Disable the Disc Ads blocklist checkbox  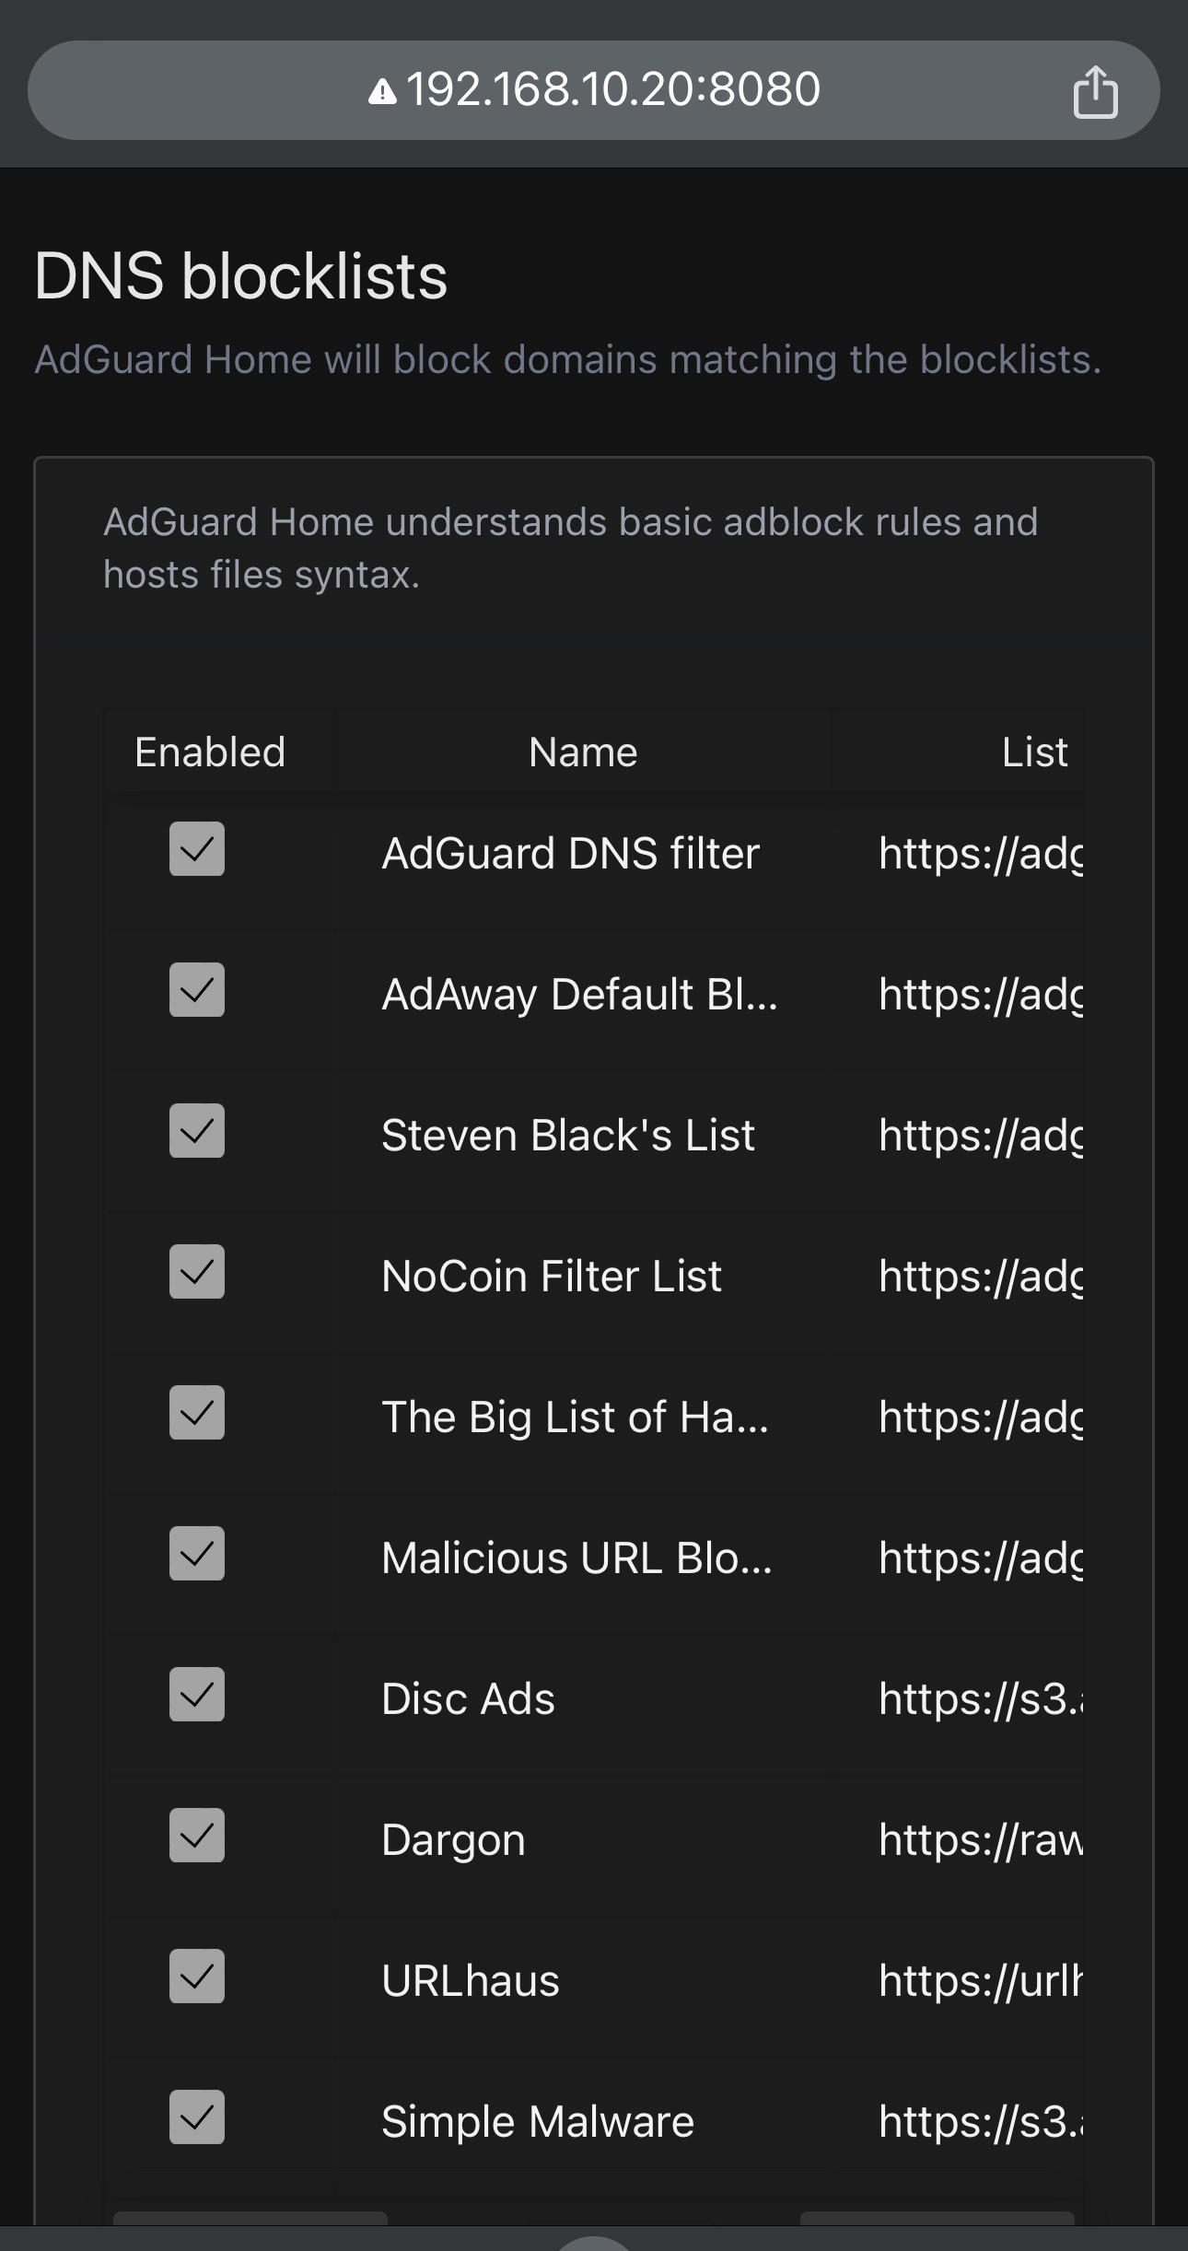coord(197,1694)
